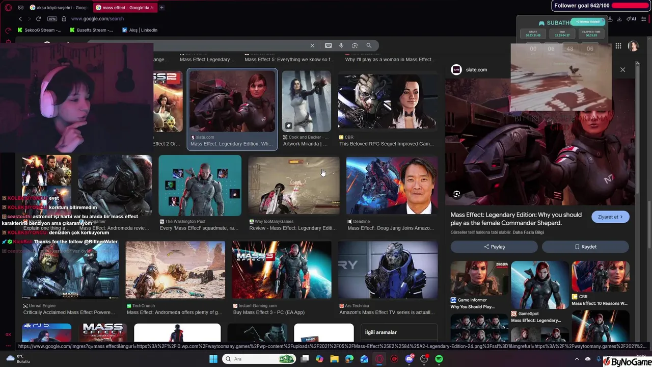Start voice search with microphone icon
Viewport: 652px width, 367px height.
point(341,45)
